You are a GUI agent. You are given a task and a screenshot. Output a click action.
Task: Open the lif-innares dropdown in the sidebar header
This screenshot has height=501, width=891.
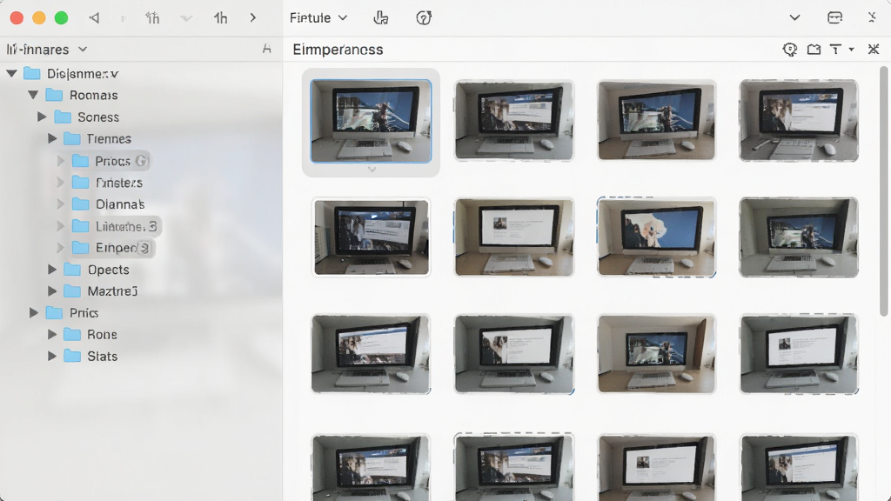(x=47, y=50)
